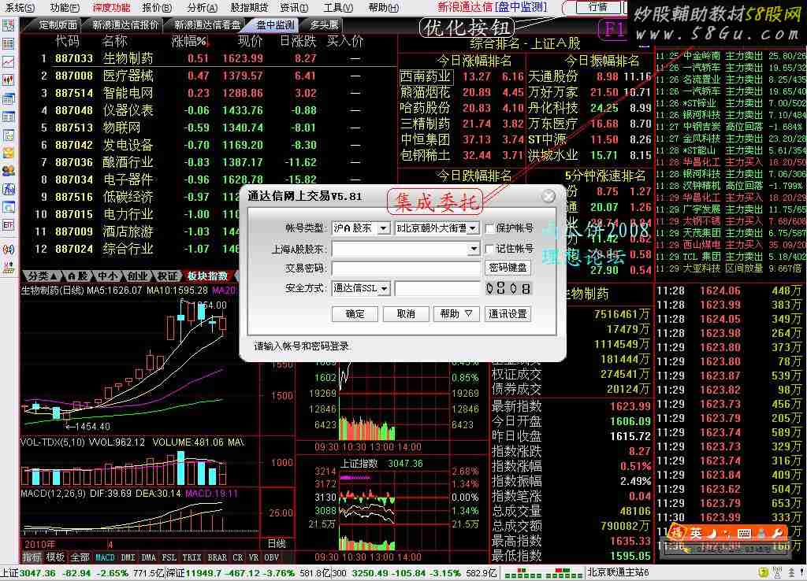
Task: Switch to the 多头鹰 tab
Action: point(324,24)
